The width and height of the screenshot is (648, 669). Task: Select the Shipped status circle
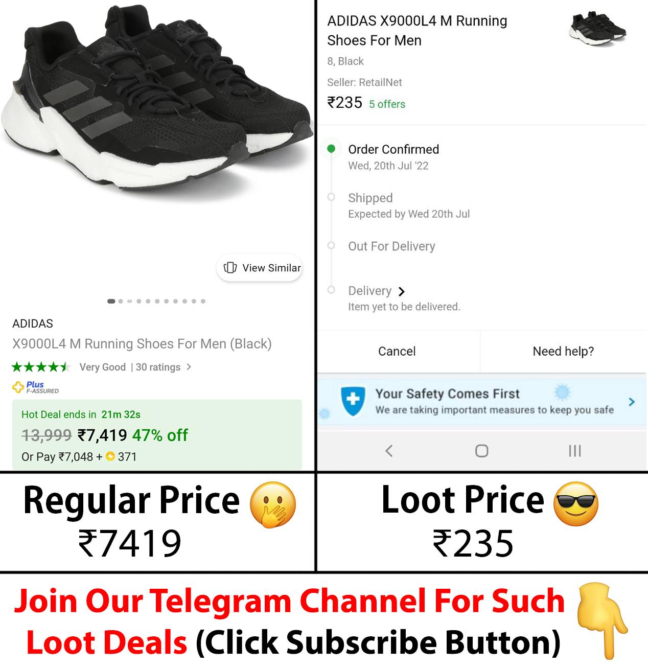pyautogui.click(x=331, y=197)
